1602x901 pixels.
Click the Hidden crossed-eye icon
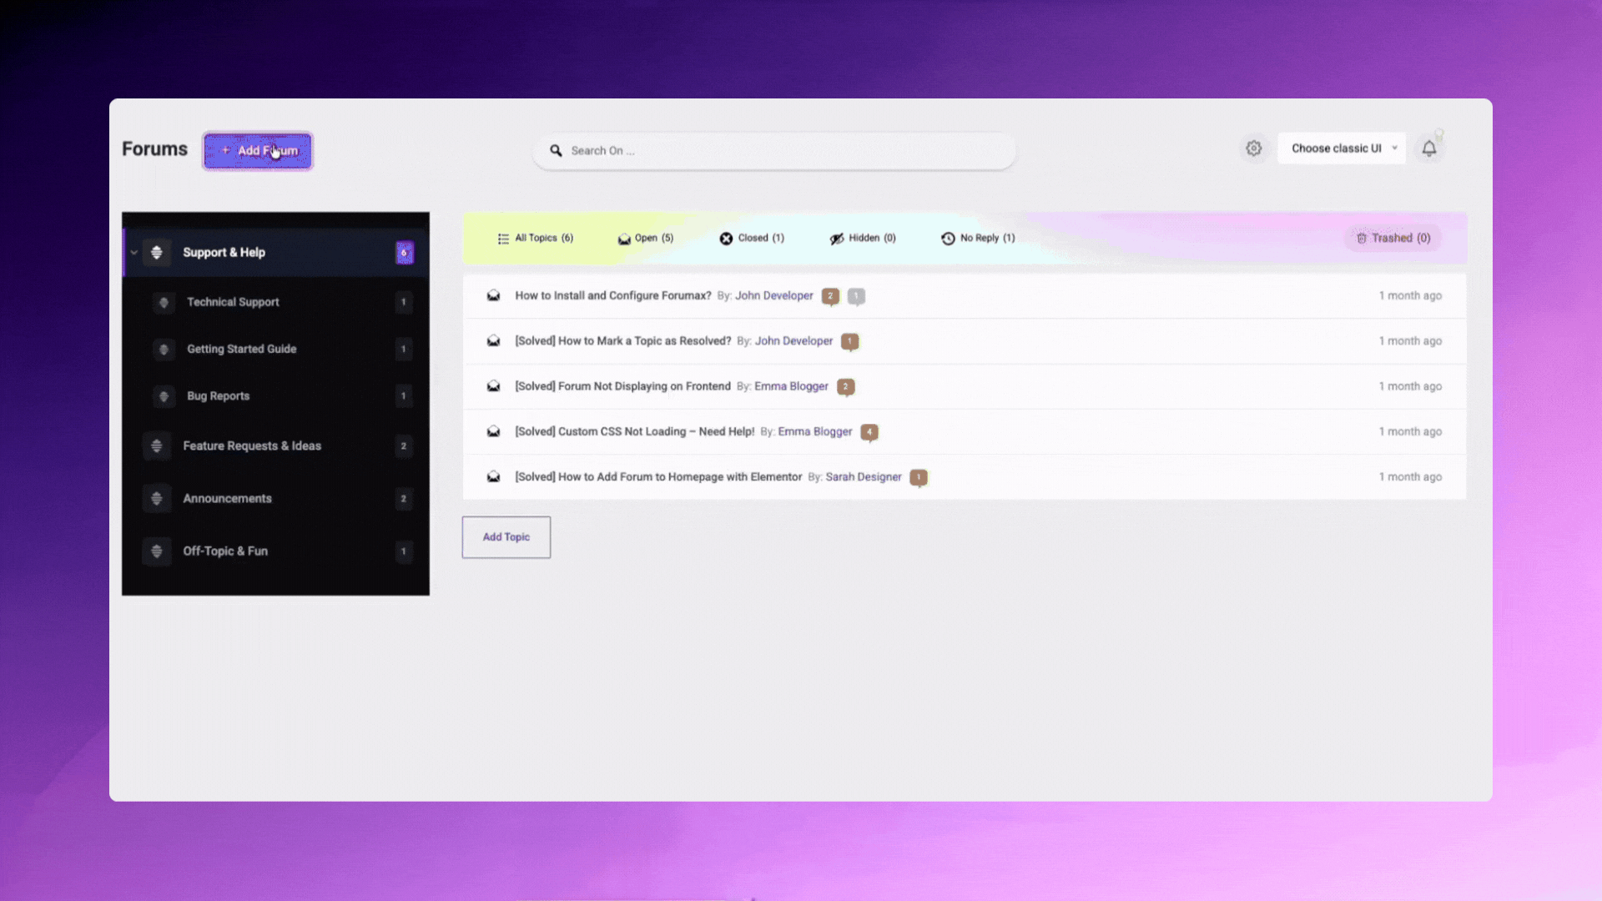pyautogui.click(x=837, y=239)
